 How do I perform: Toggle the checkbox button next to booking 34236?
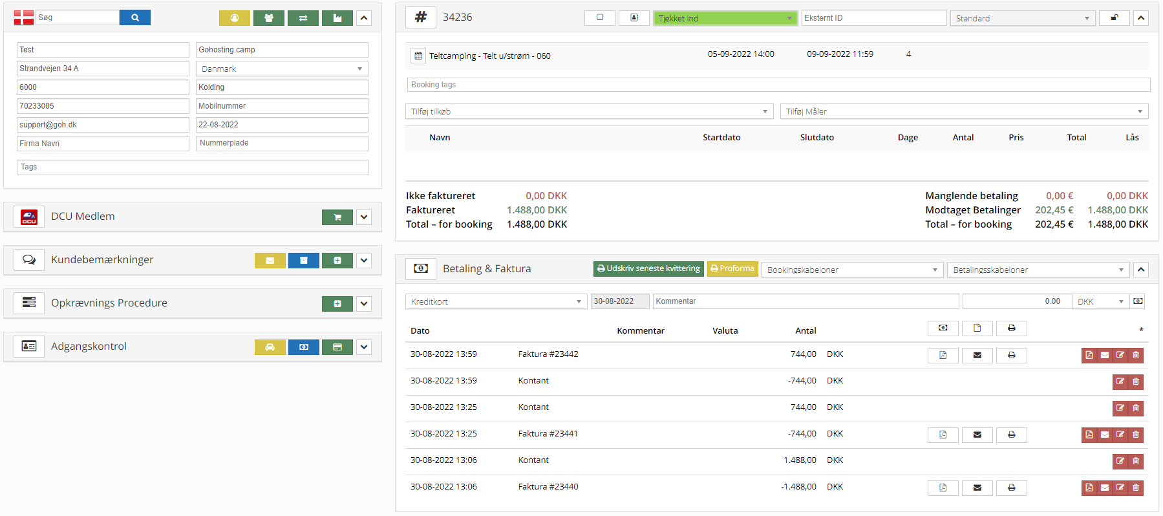pos(599,17)
